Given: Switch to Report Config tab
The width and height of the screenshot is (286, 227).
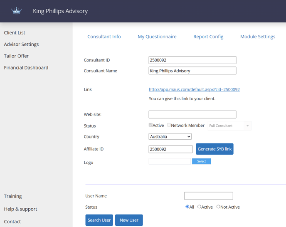Looking at the screenshot, I should tap(208, 37).
